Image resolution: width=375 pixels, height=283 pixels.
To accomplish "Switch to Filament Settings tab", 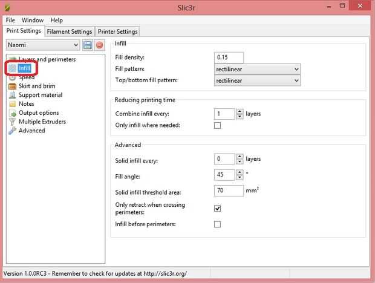I will tap(70, 31).
